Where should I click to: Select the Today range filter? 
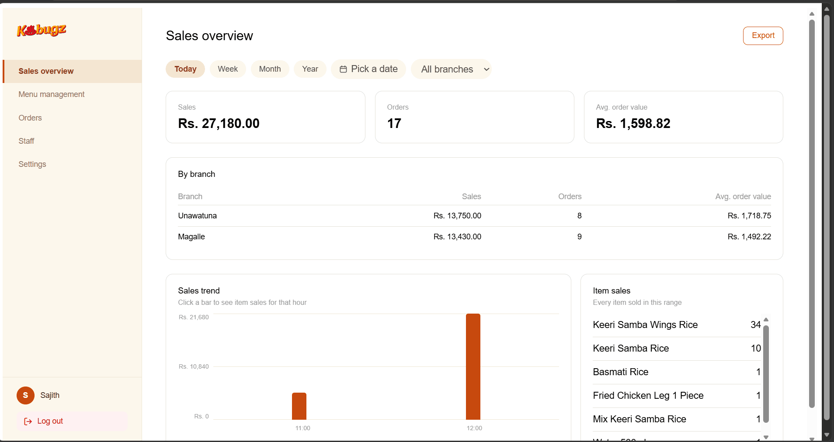[185, 69]
